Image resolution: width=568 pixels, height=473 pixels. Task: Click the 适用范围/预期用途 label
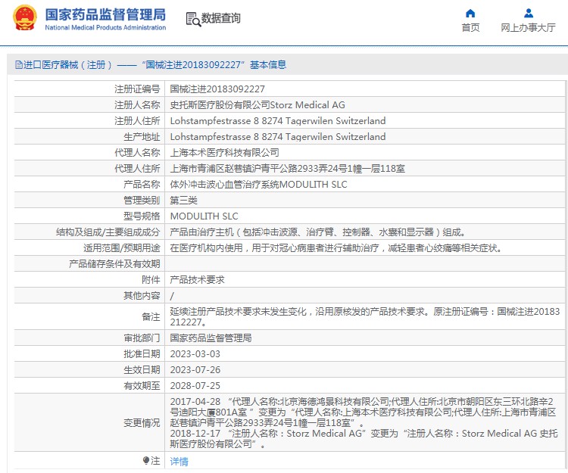tap(122, 248)
